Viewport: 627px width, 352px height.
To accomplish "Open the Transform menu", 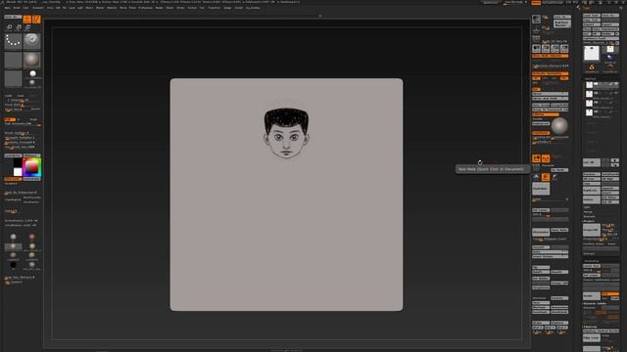I will tap(214, 8).
